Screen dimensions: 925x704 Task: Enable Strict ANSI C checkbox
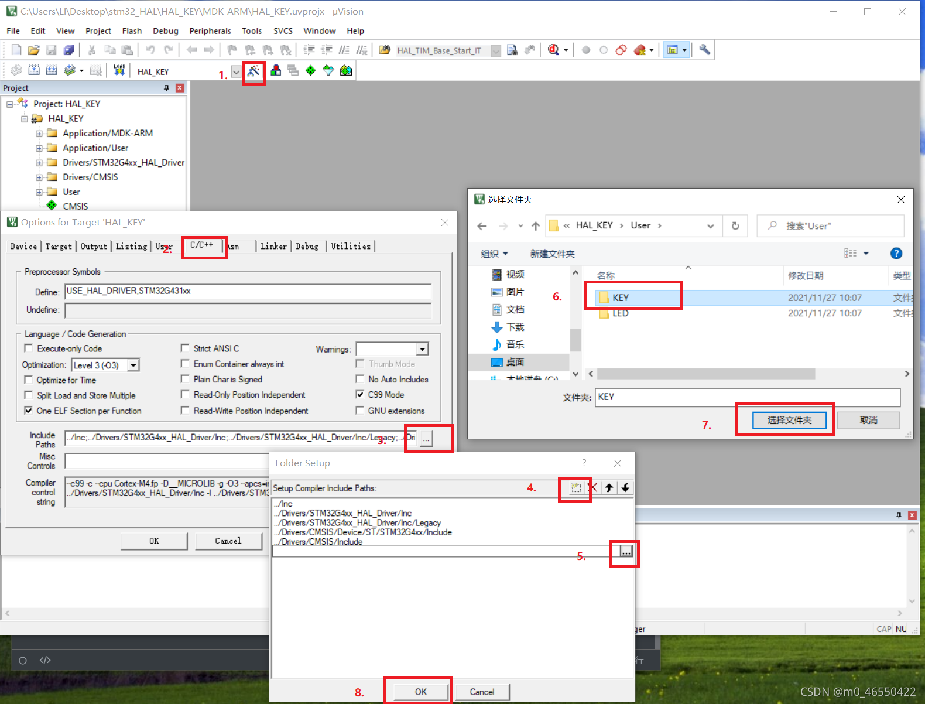point(185,348)
